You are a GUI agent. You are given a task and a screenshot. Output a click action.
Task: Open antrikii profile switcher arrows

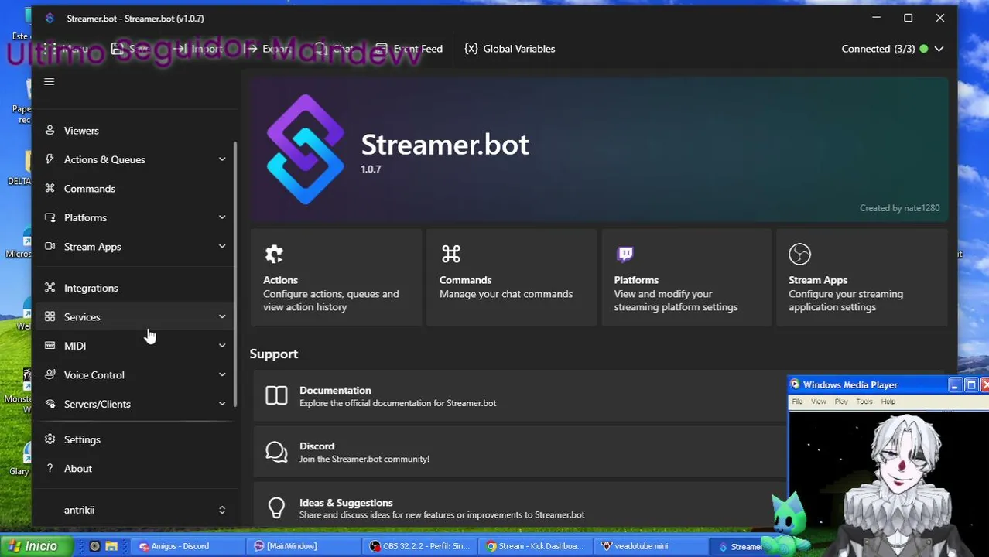click(x=222, y=510)
